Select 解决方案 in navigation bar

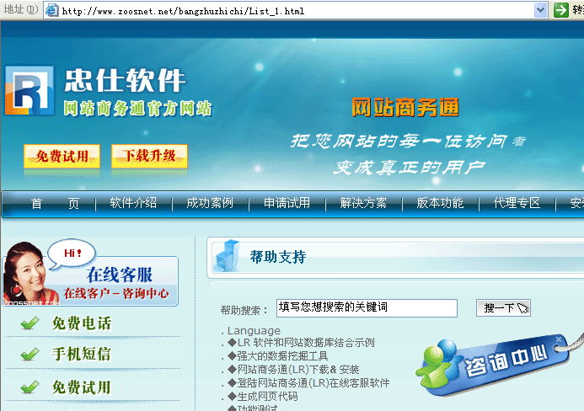point(363,203)
